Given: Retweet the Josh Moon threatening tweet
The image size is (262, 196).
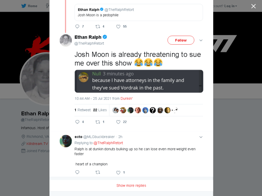Looking at the screenshot, I should (x=98, y=122).
